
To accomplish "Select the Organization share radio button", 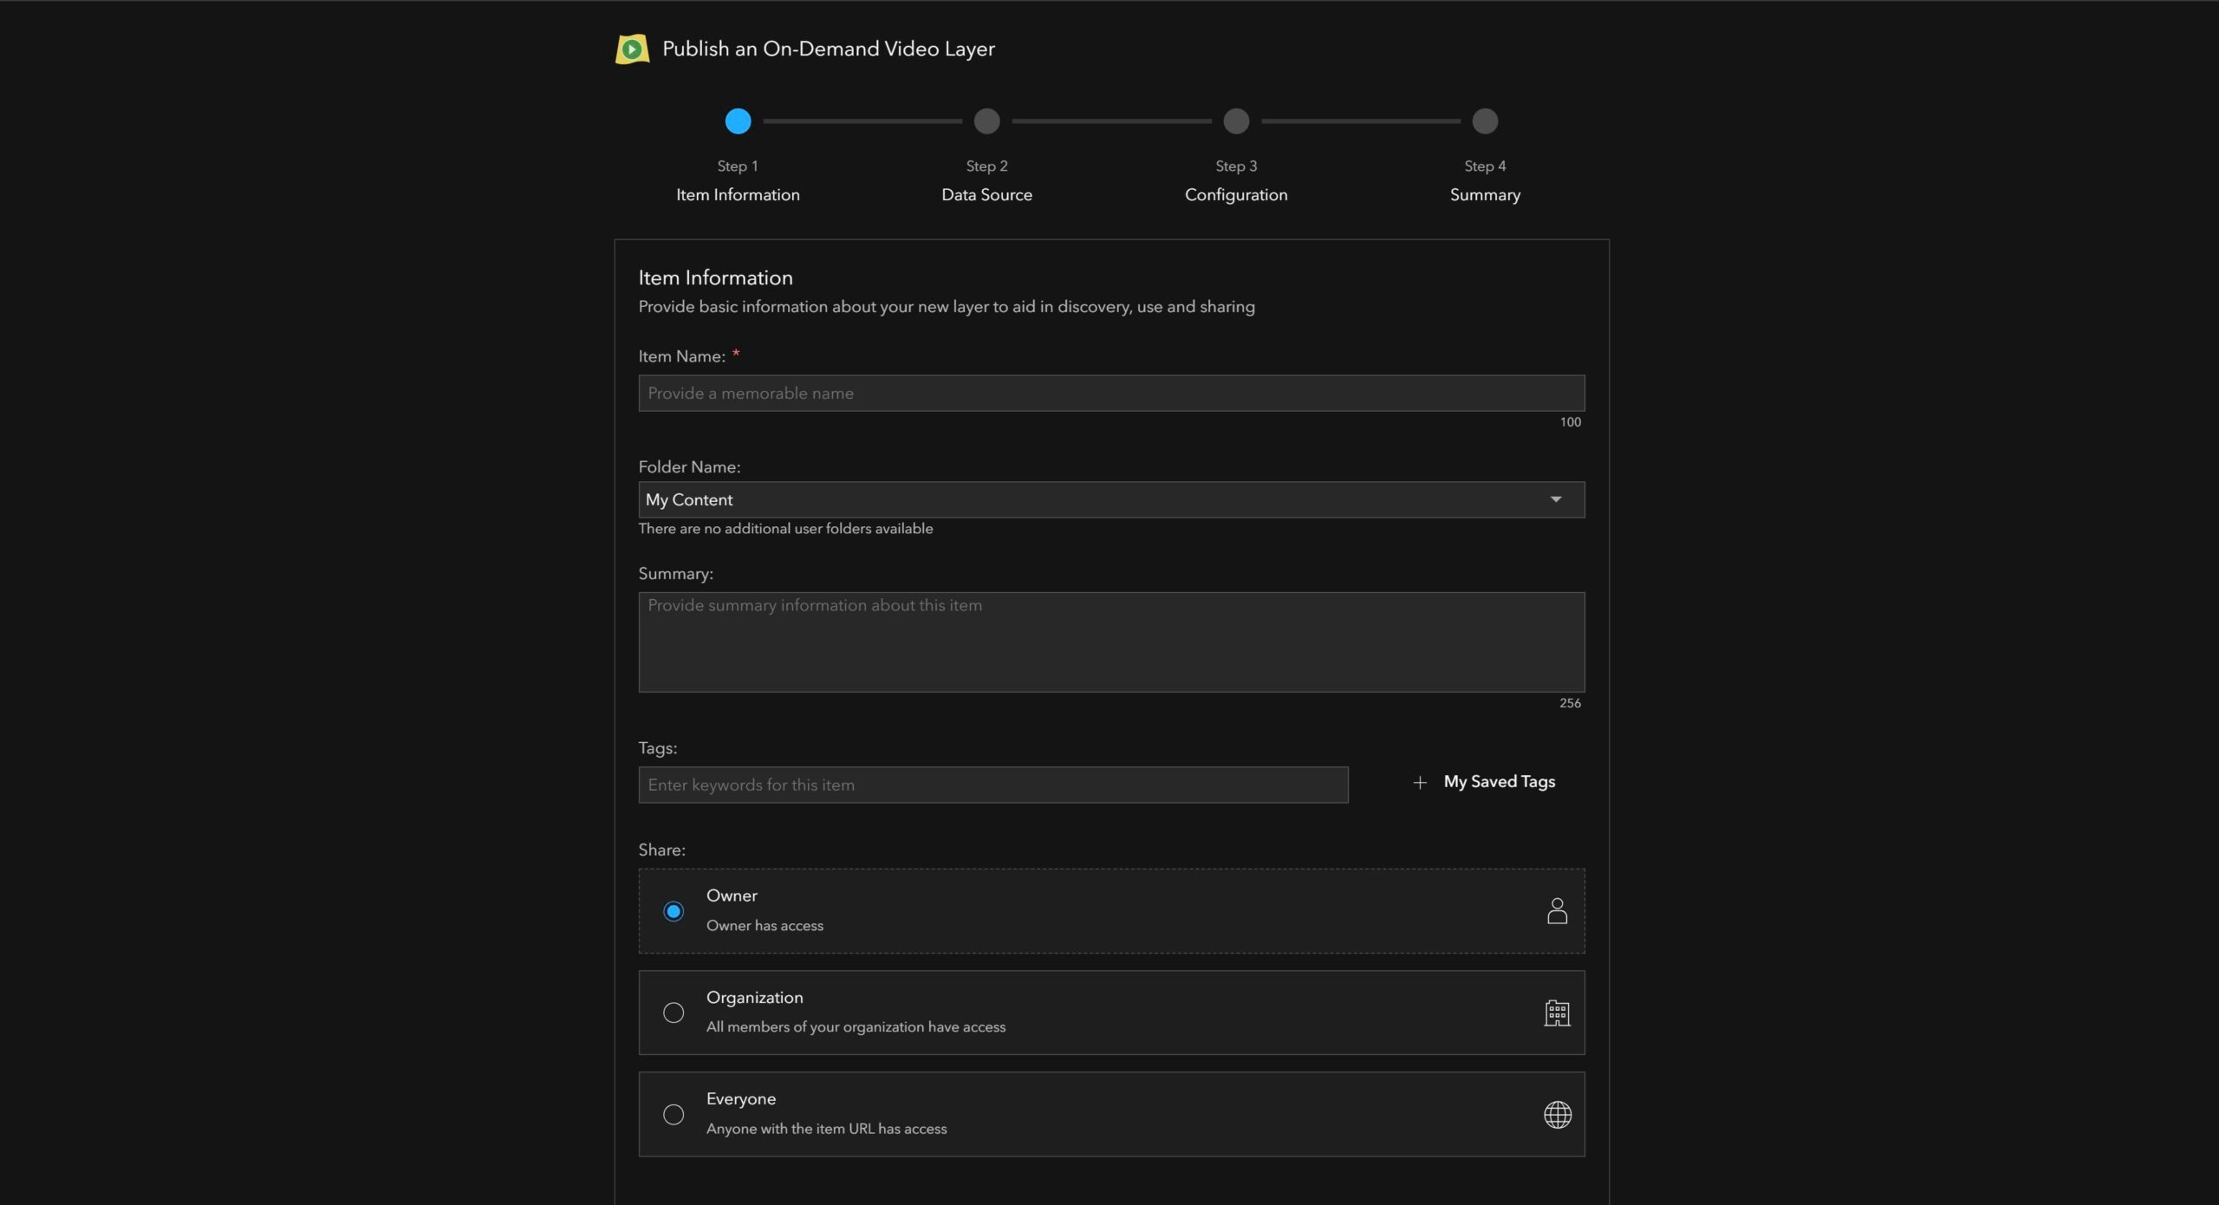I will point(674,1013).
